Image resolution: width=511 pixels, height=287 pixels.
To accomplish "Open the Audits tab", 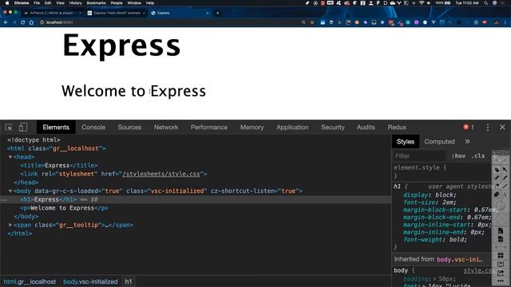I will (x=366, y=128).
